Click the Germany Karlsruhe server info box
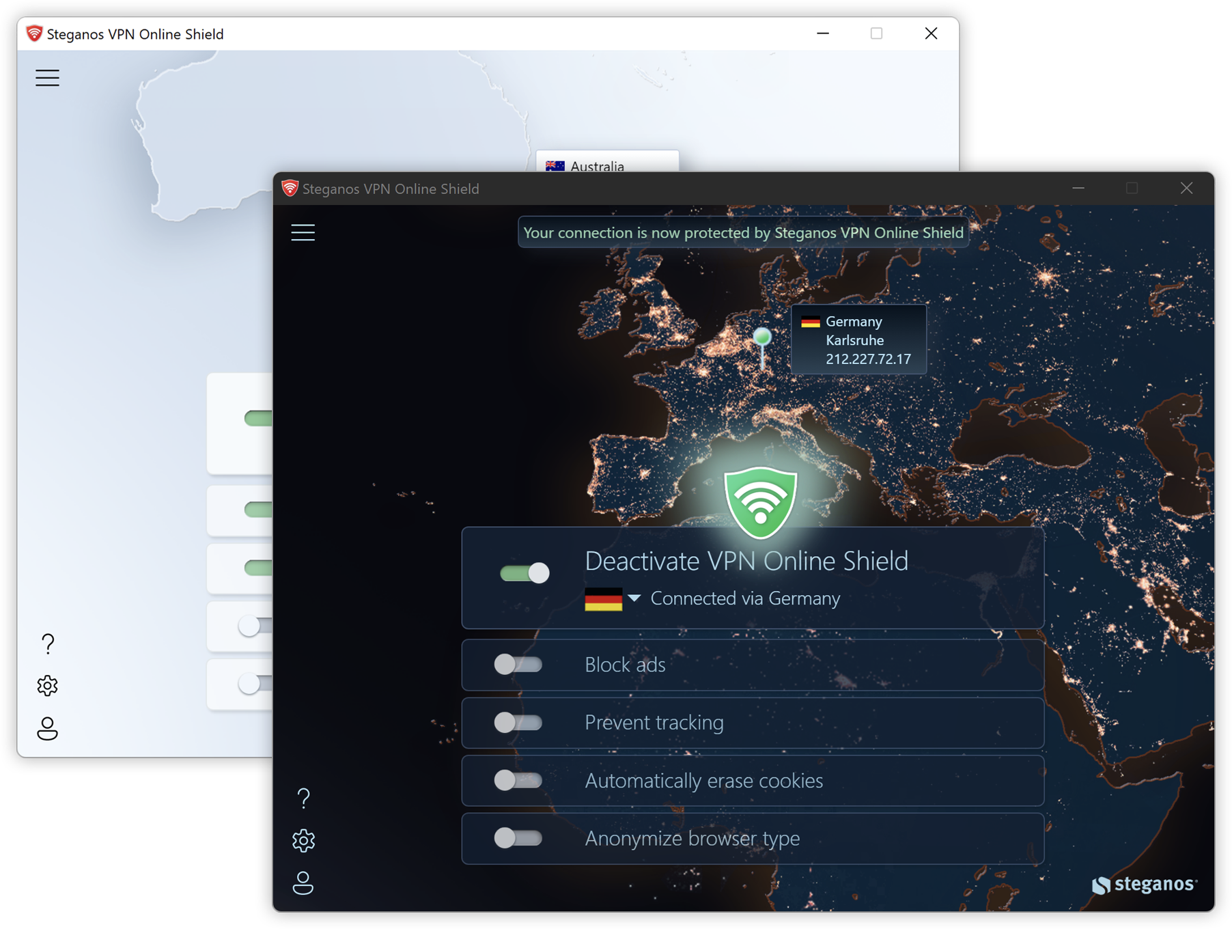Screen dimensions: 1232x929 click(859, 339)
